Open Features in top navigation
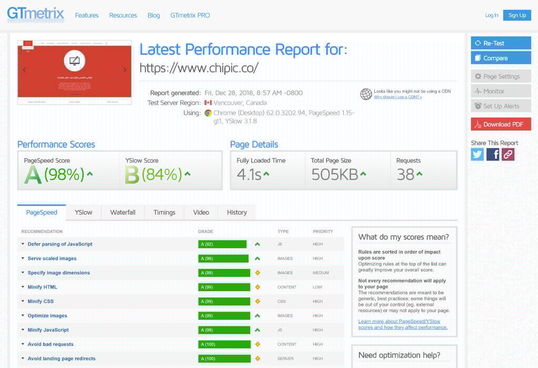 (87, 15)
